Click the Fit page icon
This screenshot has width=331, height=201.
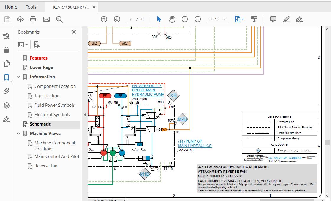point(237,19)
